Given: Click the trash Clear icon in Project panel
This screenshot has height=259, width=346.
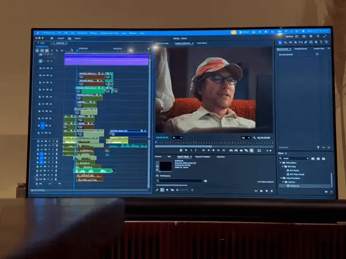Looking at the screenshot, I should tap(272, 191).
